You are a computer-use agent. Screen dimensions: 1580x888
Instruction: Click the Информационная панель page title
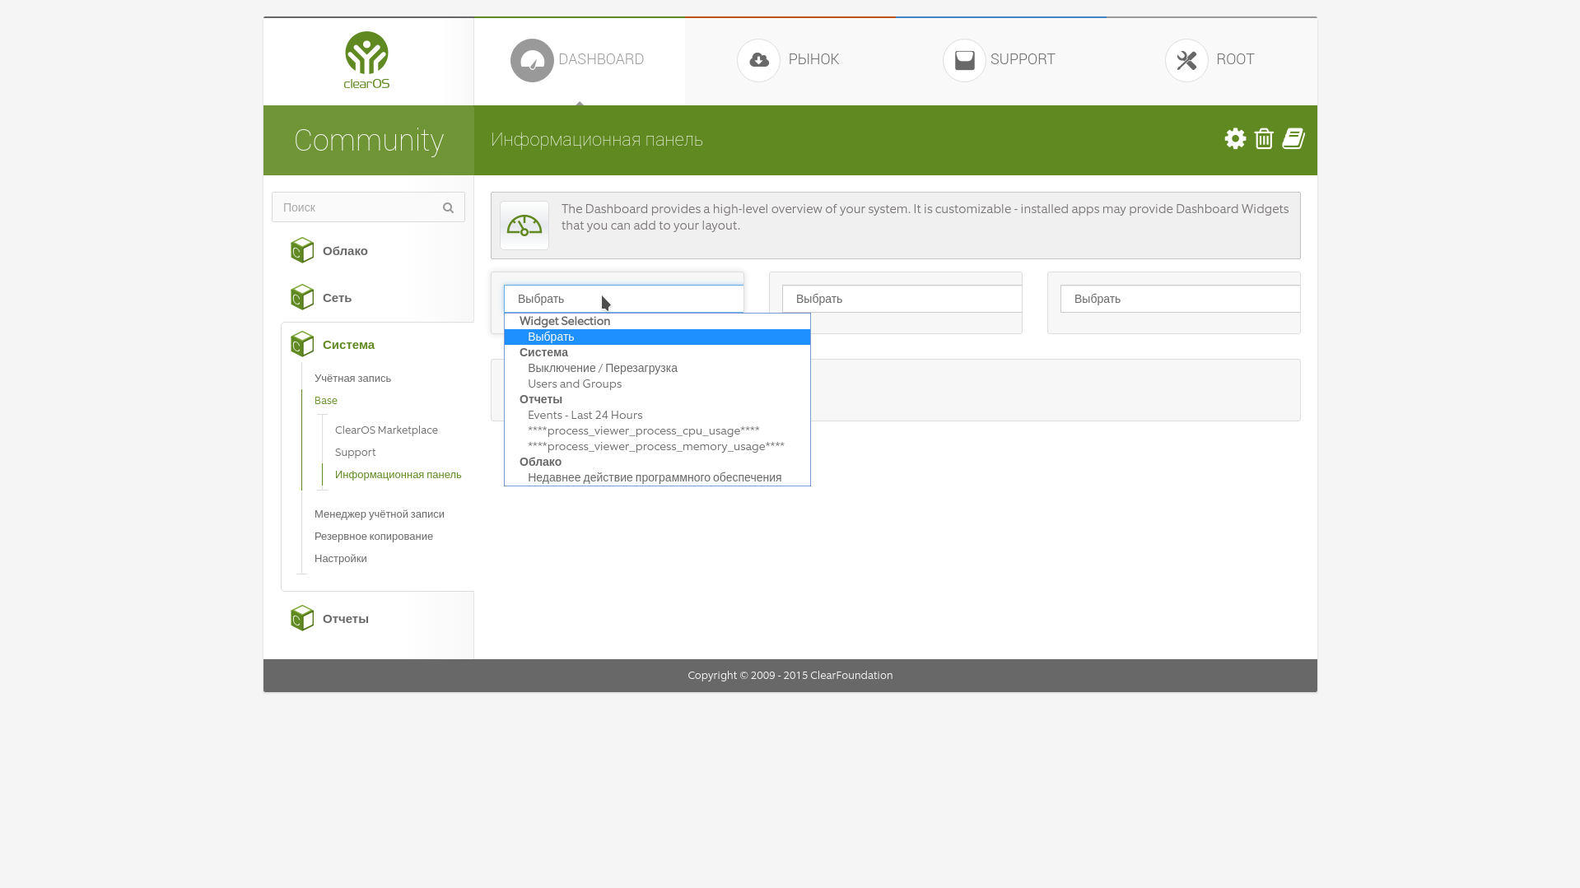pos(597,140)
